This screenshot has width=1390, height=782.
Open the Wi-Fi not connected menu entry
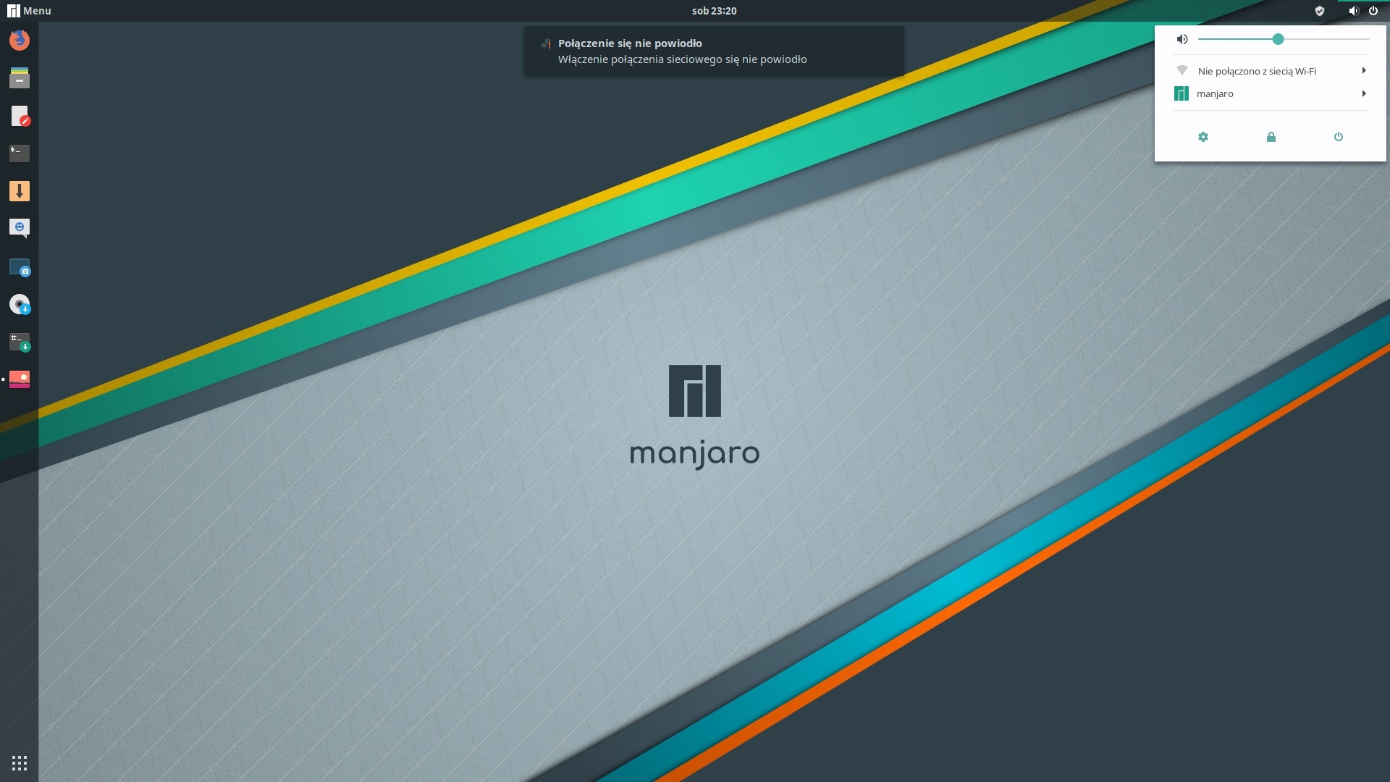click(x=1271, y=71)
